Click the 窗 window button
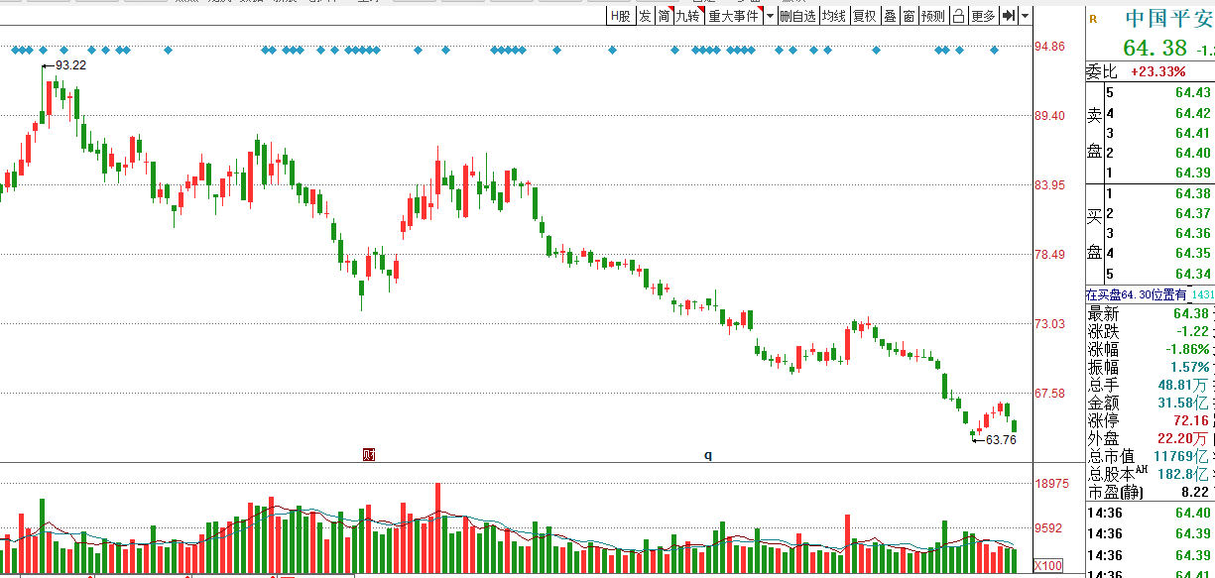Screen dimensions: 1215x578 pyautogui.click(x=909, y=16)
